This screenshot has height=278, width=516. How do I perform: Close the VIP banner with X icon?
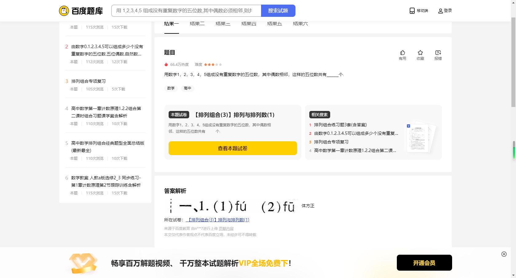[x=504, y=254]
